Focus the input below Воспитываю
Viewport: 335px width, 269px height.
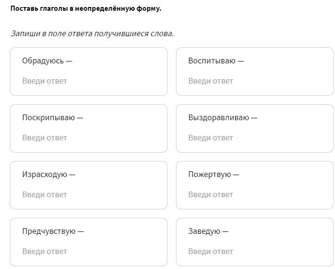click(255, 81)
